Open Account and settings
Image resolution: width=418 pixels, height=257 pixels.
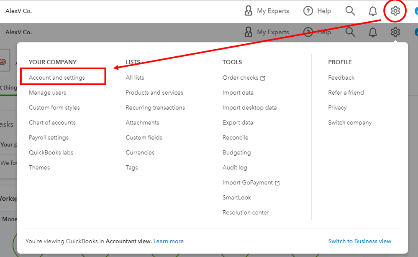tap(57, 78)
